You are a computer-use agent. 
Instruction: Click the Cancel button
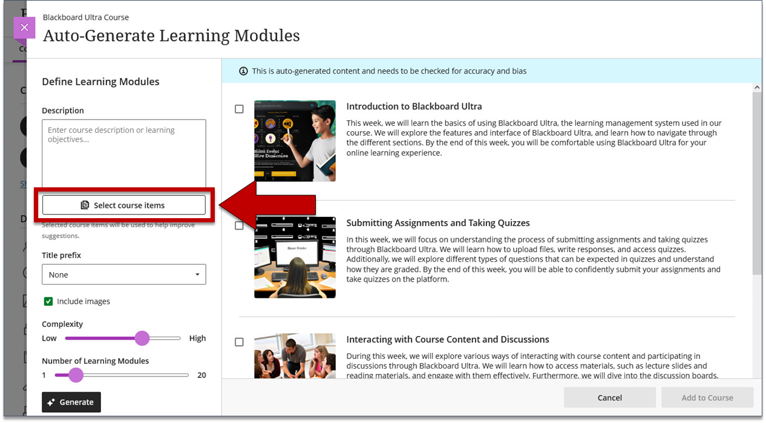(610, 398)
